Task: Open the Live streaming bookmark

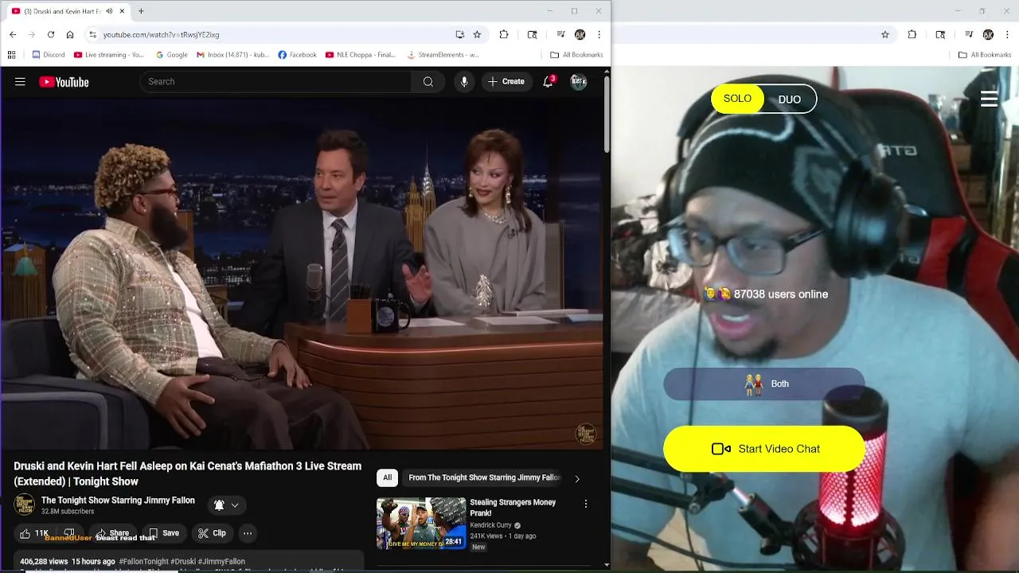Action: point(109,55)
